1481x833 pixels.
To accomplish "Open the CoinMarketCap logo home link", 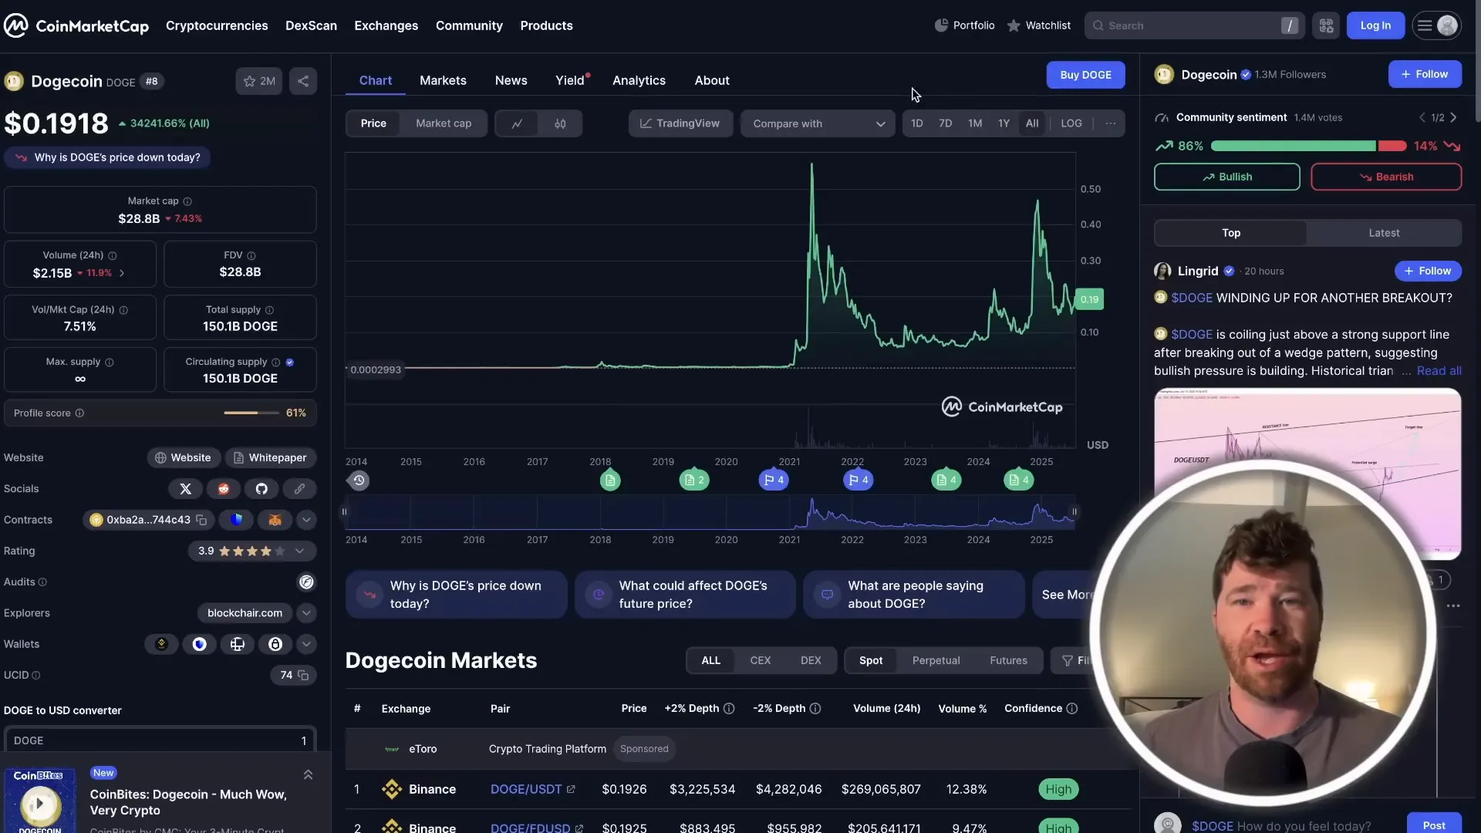I will coord(76,25).
